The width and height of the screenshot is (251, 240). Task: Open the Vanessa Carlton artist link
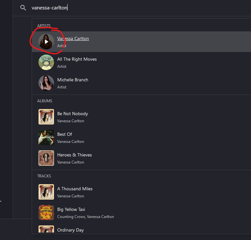(73, 38)
